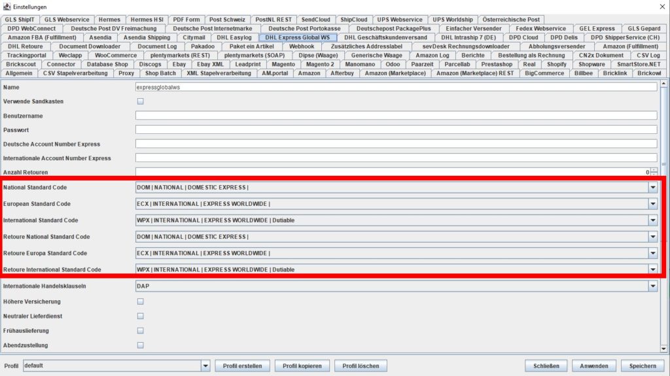Viewport: 670px width, 376px height.
Task: Expand the Retoure National Standard Code dropdown
Action: point(653,237)
